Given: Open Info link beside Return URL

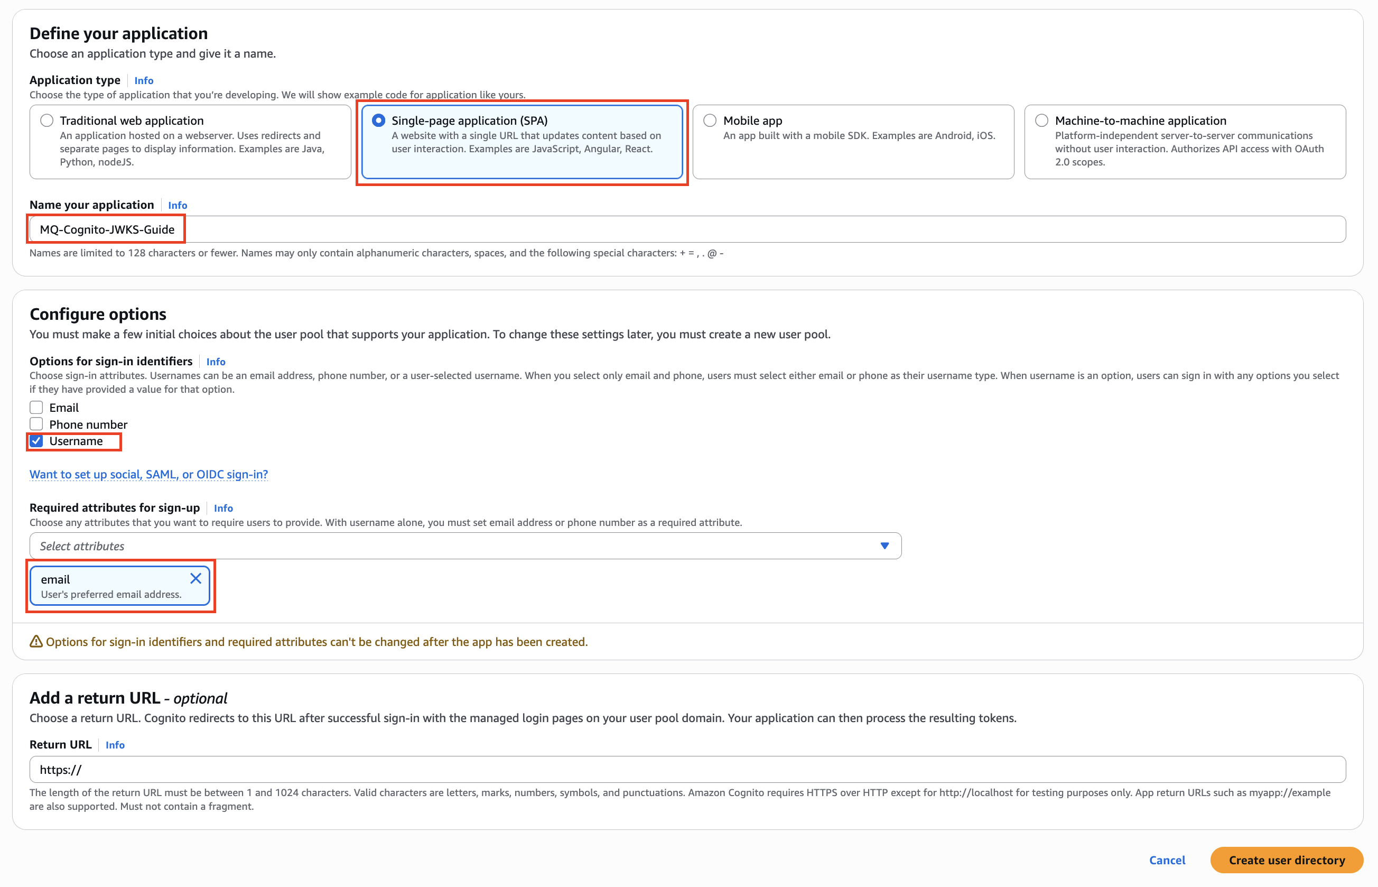Looking at the screenshot, I should pos(115,745).
